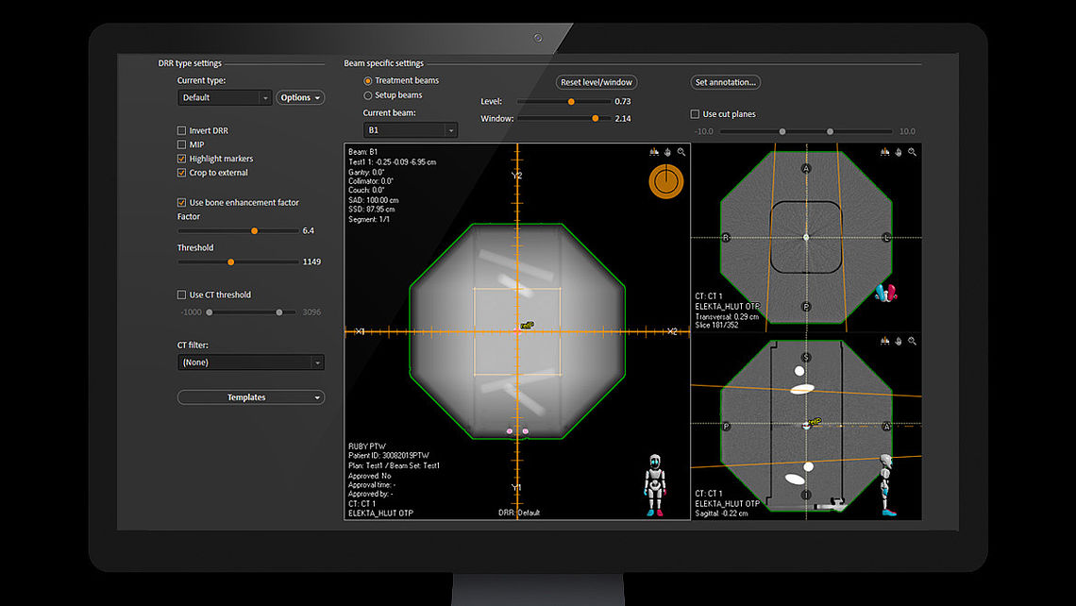Enable the Use cut planes option
The height and width of the screenshot is (606, 1076).
point(694,113)
